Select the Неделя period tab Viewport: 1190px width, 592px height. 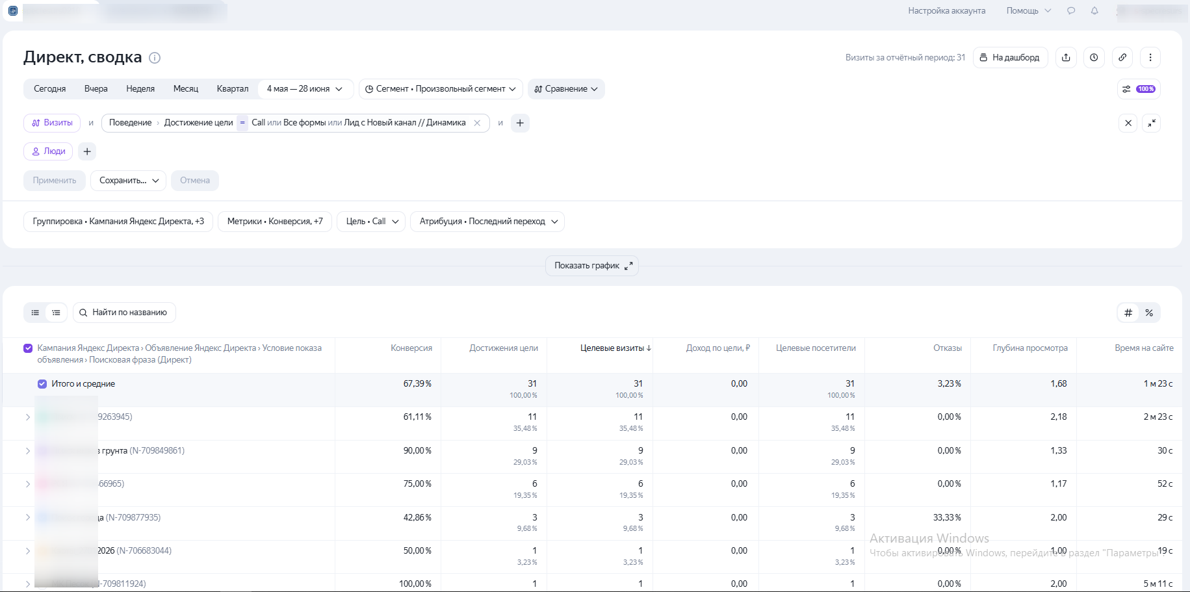(x=140, y=89)
